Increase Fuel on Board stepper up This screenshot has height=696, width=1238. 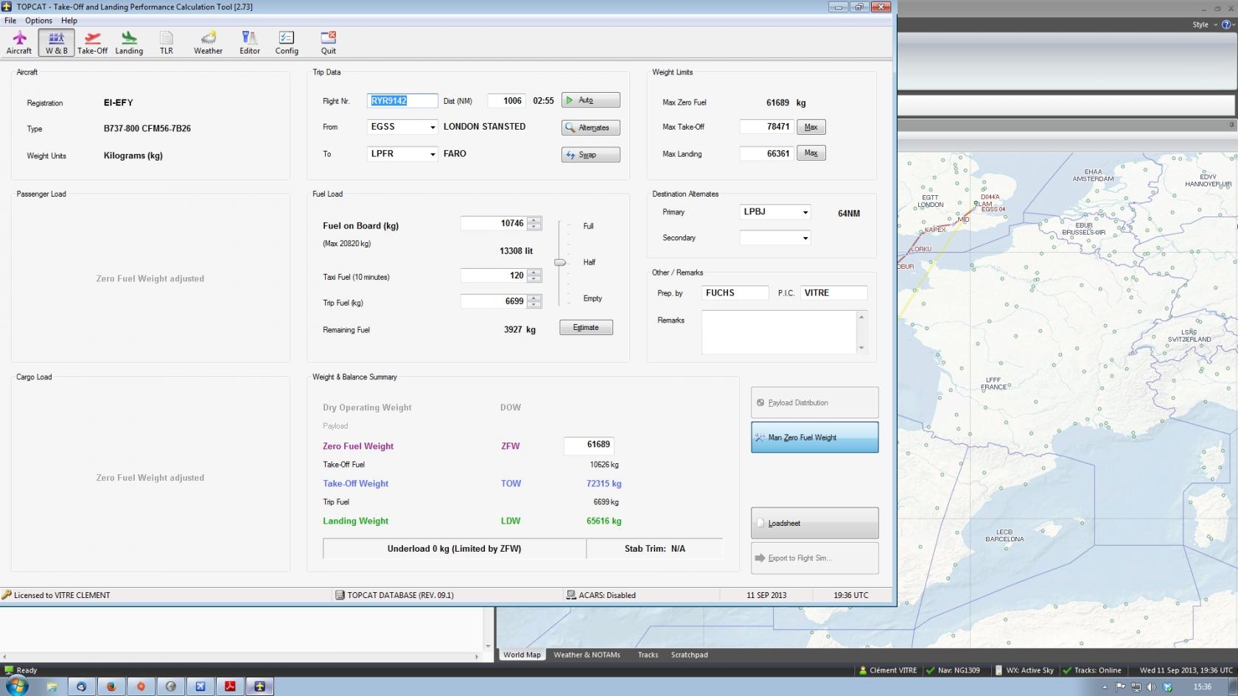(534, 220)
